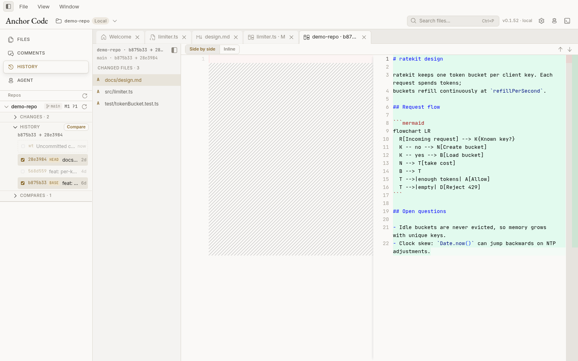Select test/tokenBucket.test.ts in changed files
The width and height of the screenshot is (578, 361).
click(136, 103)
